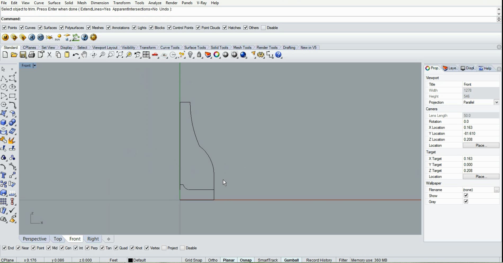503x263 pixels.
Task: Click the V-Ray 'M' material editor icon
Action: tap(5, 37)
